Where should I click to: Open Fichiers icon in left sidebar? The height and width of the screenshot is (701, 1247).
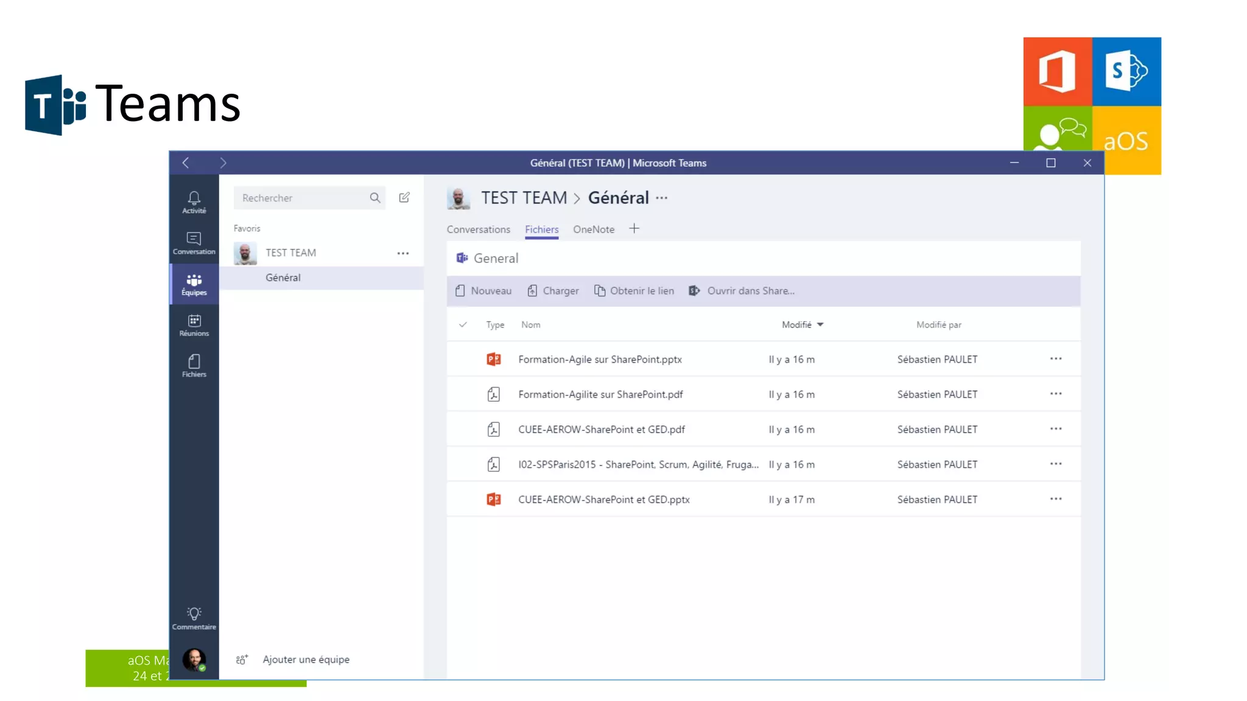pyautogui.click(x=194, y=365)
